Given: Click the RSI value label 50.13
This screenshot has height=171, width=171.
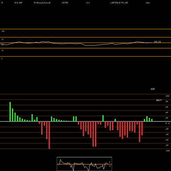Looking at the screenshot, I should 157,42.
